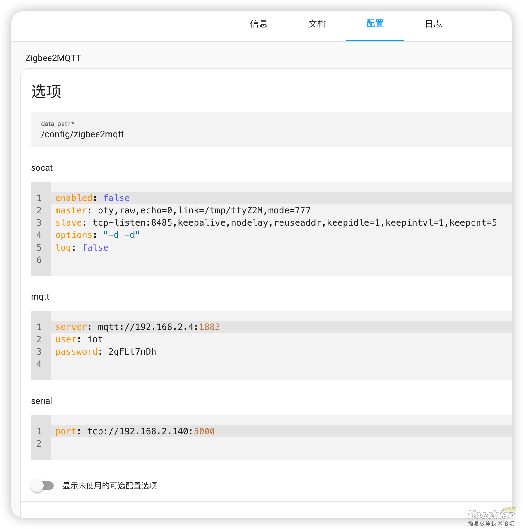Click the 'user: iot' line
The height and width of the screenshot is (529, 523).
point(281,339)
